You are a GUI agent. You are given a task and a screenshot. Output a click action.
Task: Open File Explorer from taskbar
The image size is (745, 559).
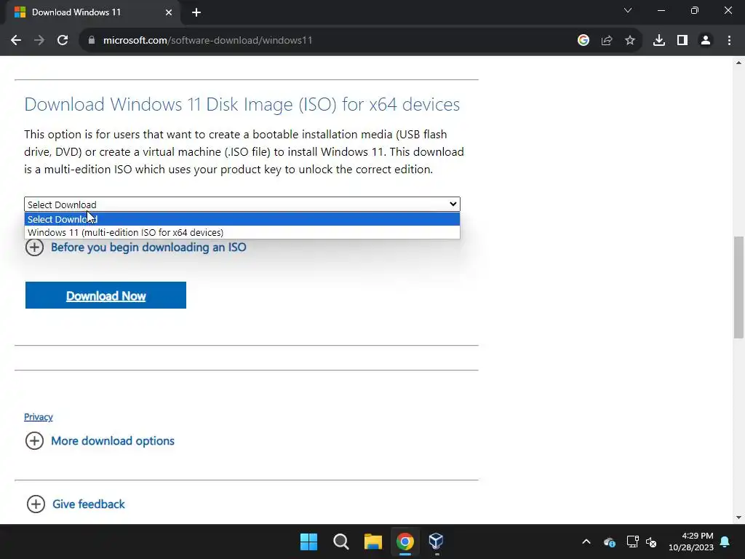pos(373,542)
